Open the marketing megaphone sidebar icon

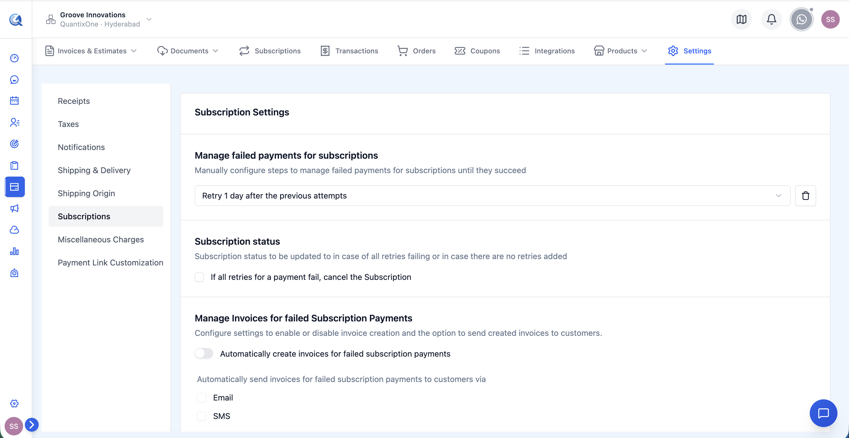click(14, 208)
